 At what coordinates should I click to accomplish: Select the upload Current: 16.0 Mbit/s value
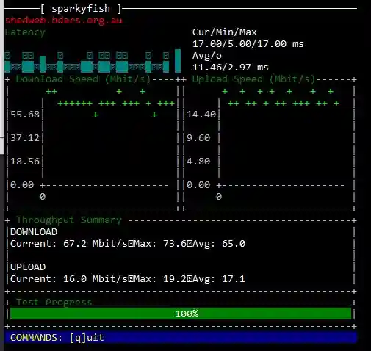click(69, 279)
